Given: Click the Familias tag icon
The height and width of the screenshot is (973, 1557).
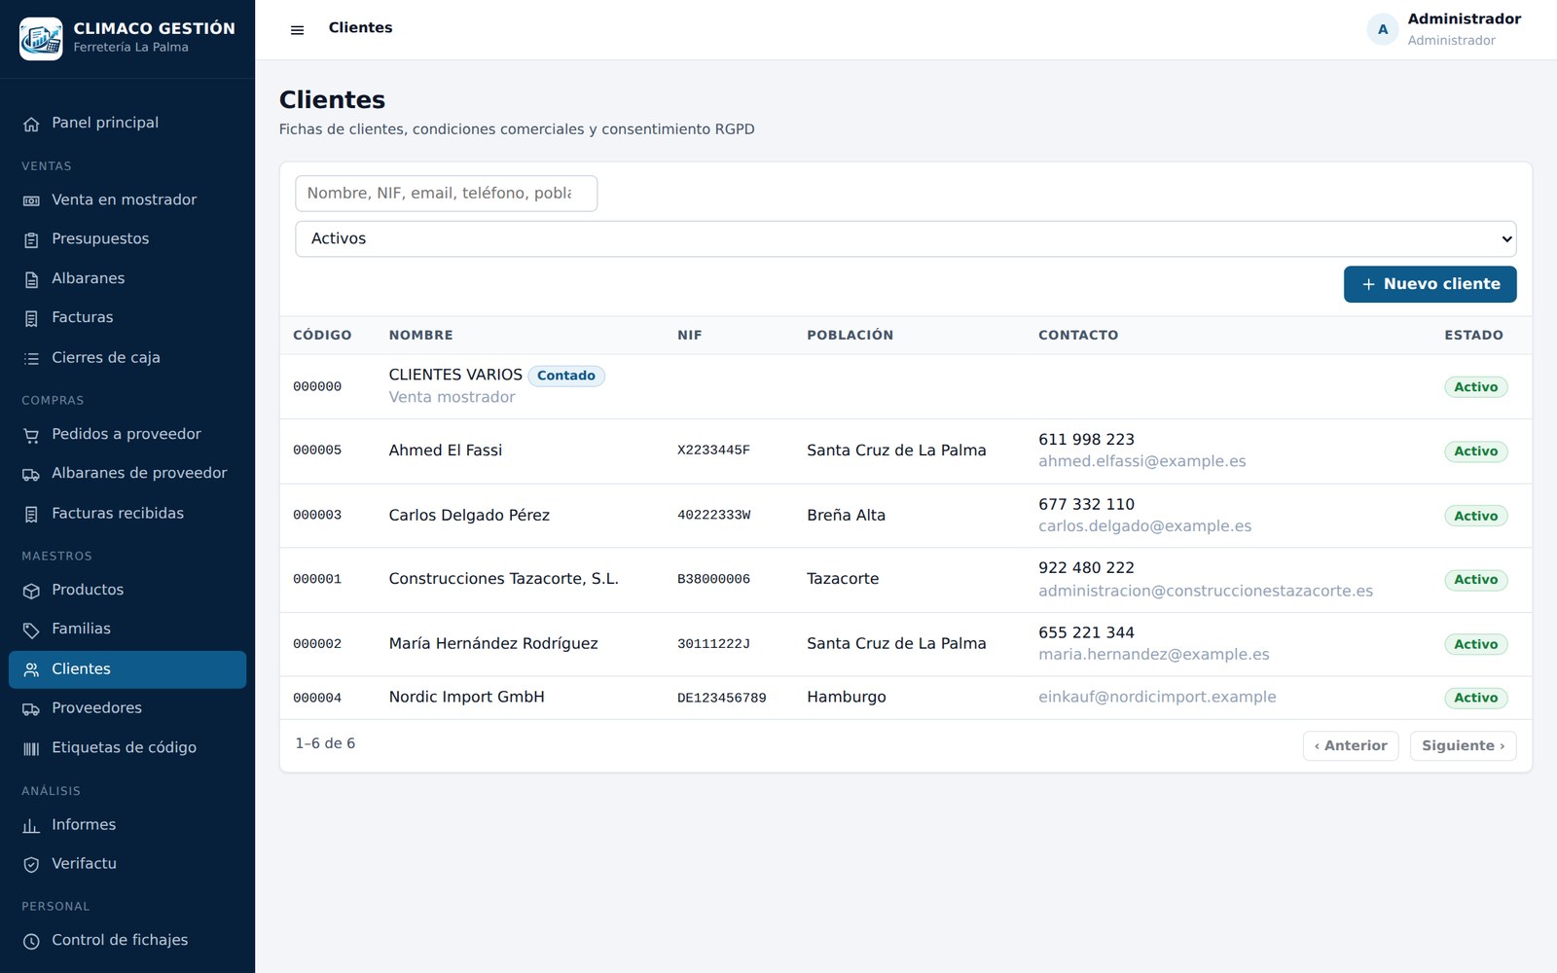Looking at the screenshot, I should coord(31,630).
